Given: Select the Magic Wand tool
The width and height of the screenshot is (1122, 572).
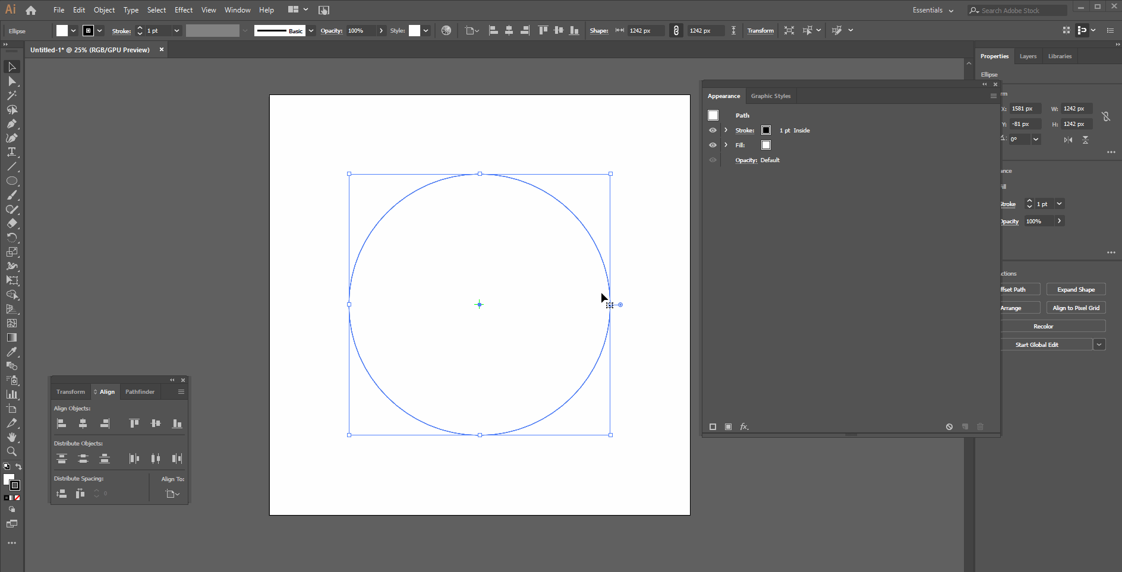Looking at the screenshot, I should [12, 96].
